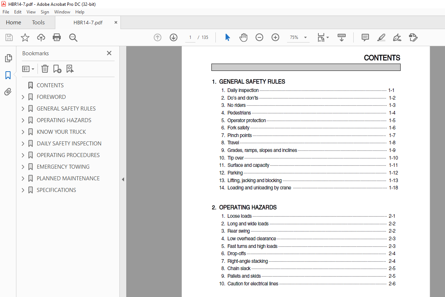The width and height of the screenshot is (445, 297).
Task: Collapse the navigation pane with side arrow
Action: coord(123,179)
